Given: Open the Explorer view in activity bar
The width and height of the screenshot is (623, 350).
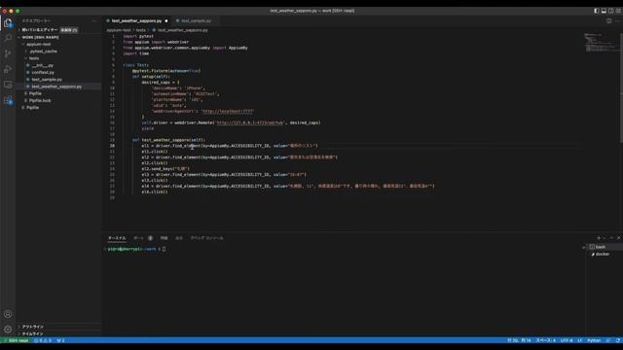Looking at the screenshot, I should (8, 23).
